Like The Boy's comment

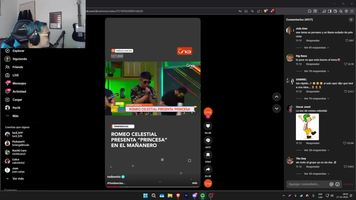[x=346, y=167]
